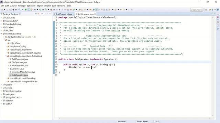Open the Navigate menu

(31, 6)
